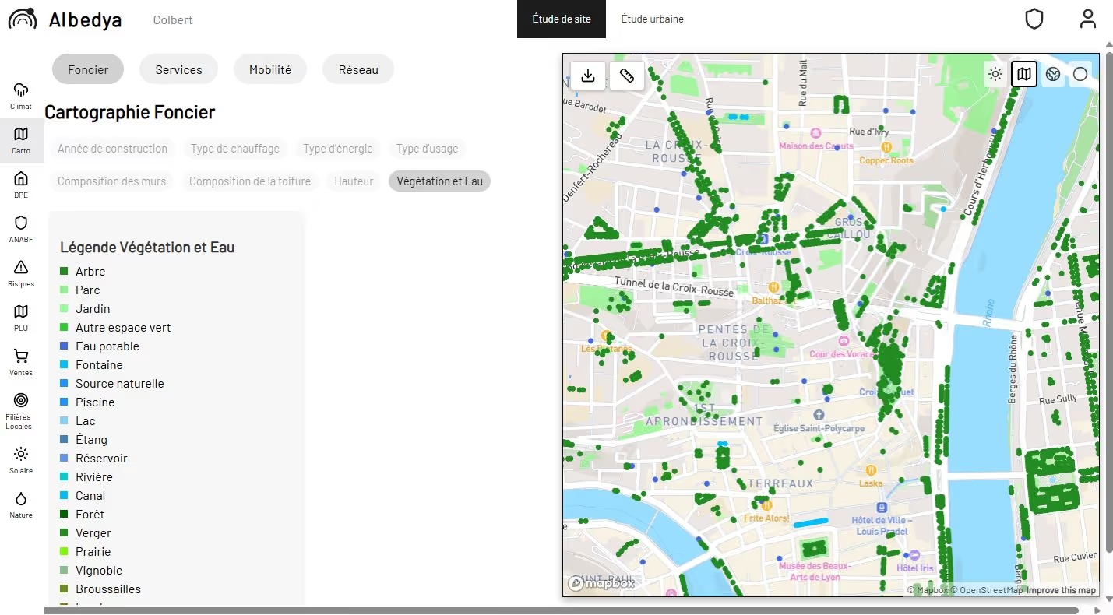The height and width of the screenshot is (615, 1113).
Task: Select the Année de construction filter
Action: [112, 149]
